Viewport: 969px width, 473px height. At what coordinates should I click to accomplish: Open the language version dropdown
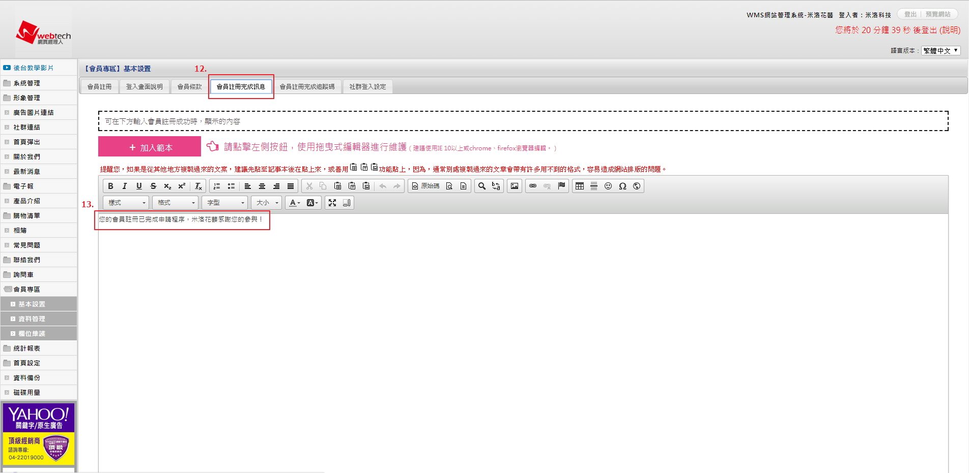coord(940,50)
